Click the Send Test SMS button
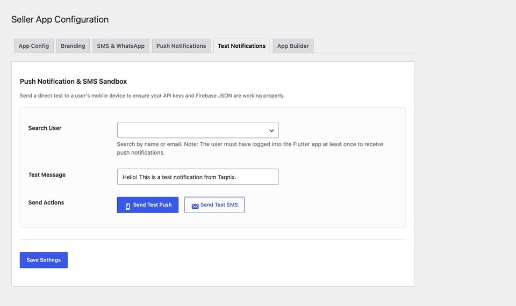Screen dimensions: 516x306 pos(214,205)
